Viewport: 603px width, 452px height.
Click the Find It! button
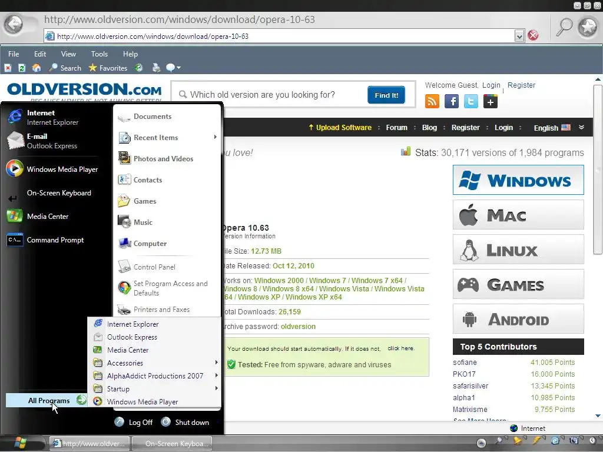(x=386, y=95)
